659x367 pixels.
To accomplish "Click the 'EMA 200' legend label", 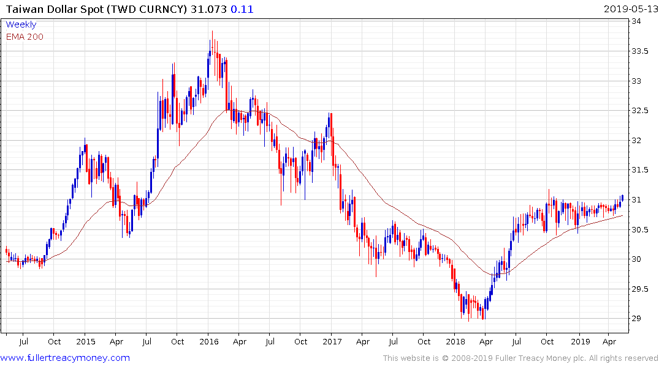I will coord(25,37).
